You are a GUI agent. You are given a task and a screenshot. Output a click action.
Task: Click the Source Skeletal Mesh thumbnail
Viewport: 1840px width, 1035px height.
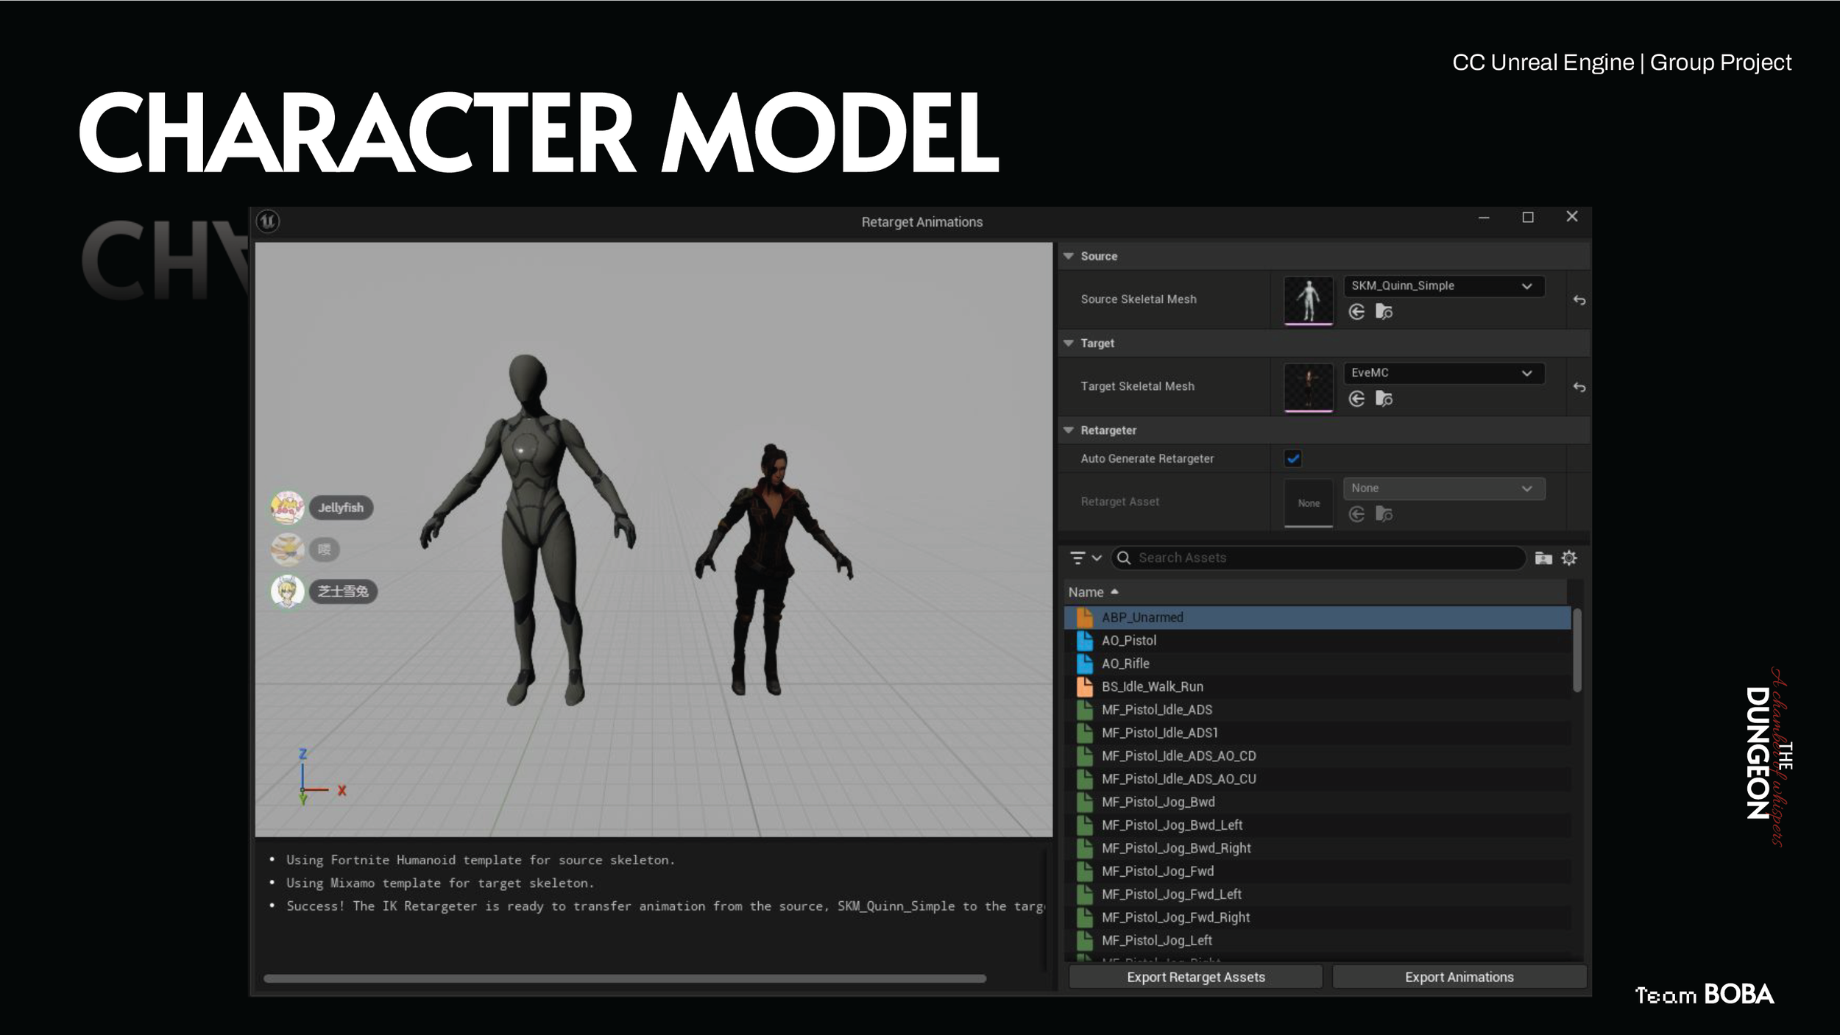[1309, 299]
